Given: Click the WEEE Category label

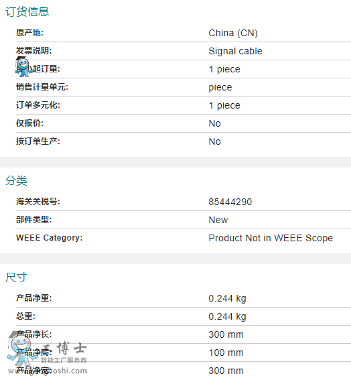Looking at the screenshot, I should tap(49, 238).
